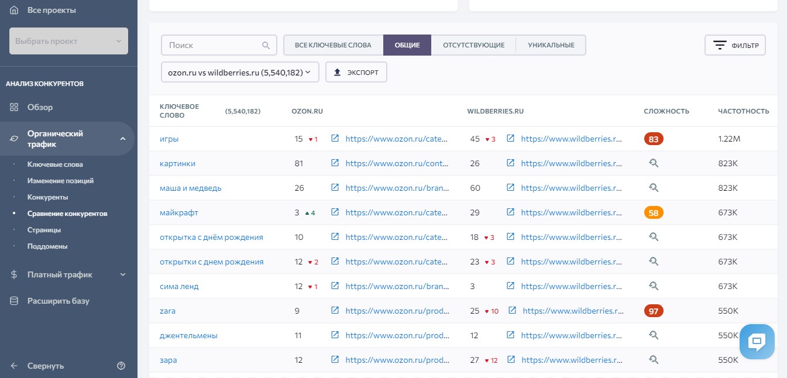Click the help question mark icon
Screen dimensions: 787x378
[121, 366]
